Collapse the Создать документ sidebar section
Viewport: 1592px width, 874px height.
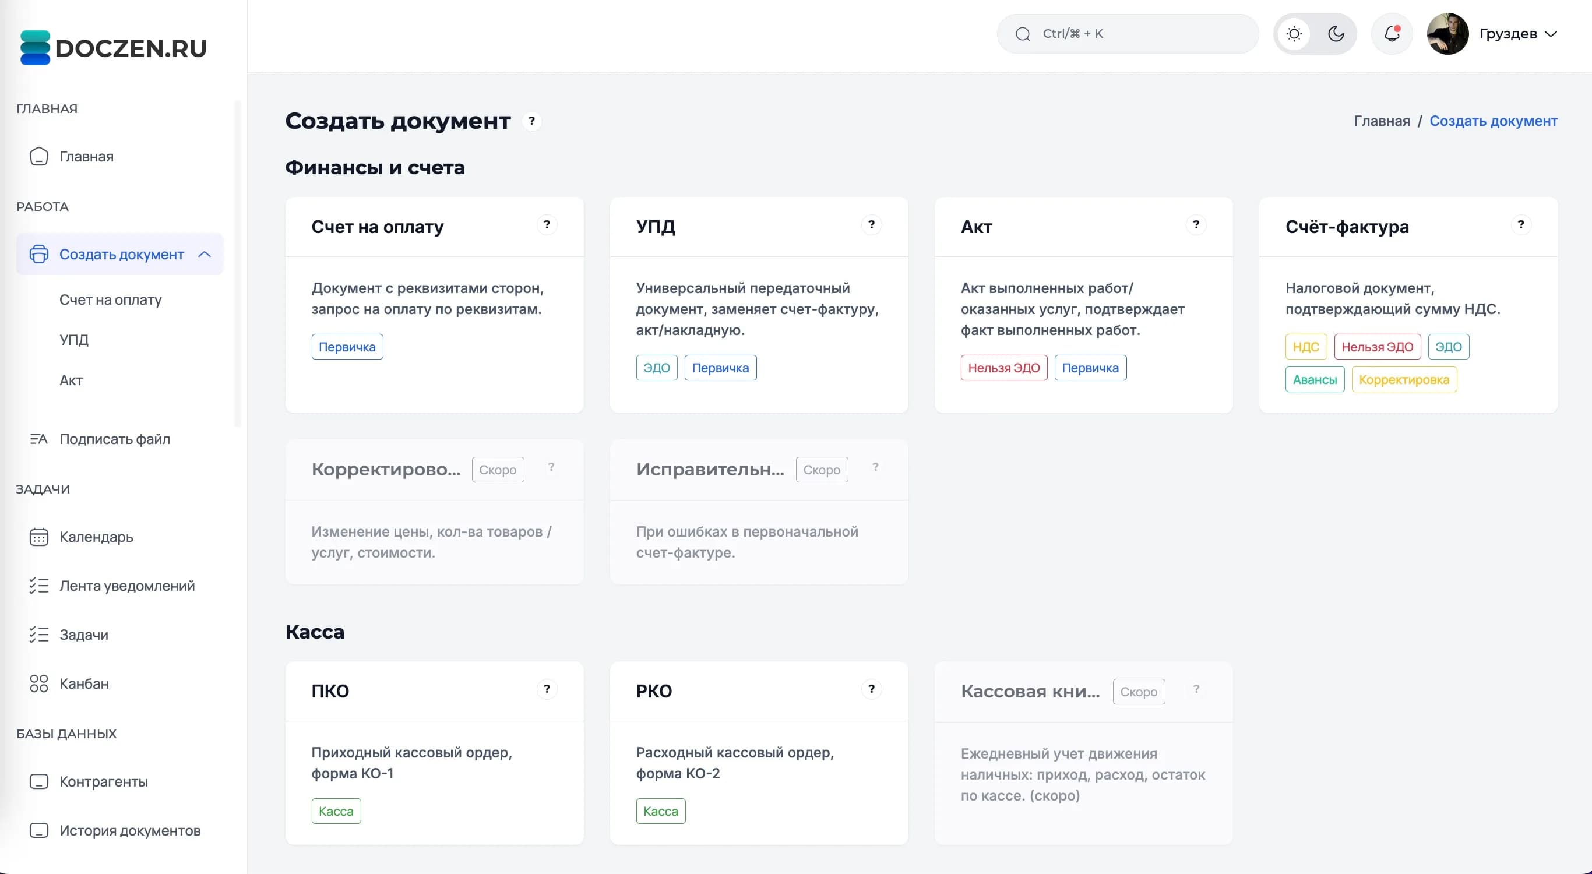[119, 254]
